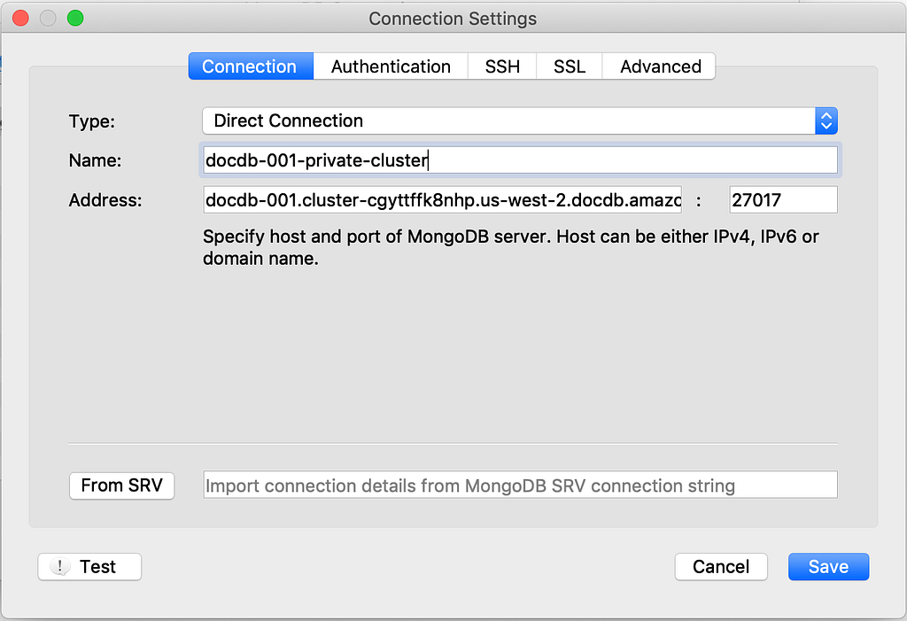Click the green zoom button in the title bar
This screenshot has height=621, width=907.
point(75,19)
